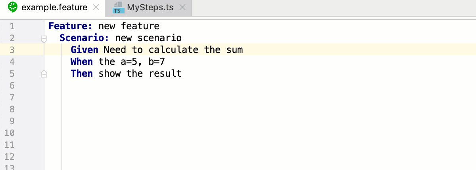Click the step text "show the result"
The height and width of the screenshot is (170, 476).
coord(140,74)
